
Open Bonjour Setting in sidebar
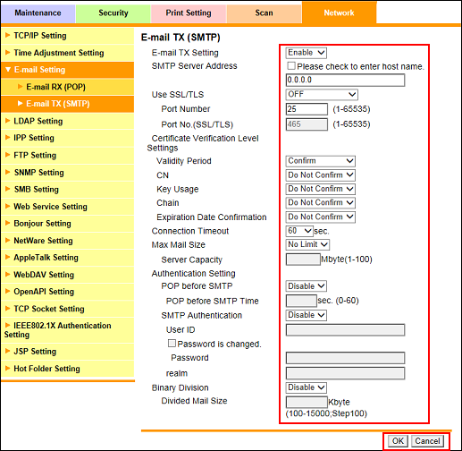click(x=68, y=224)
